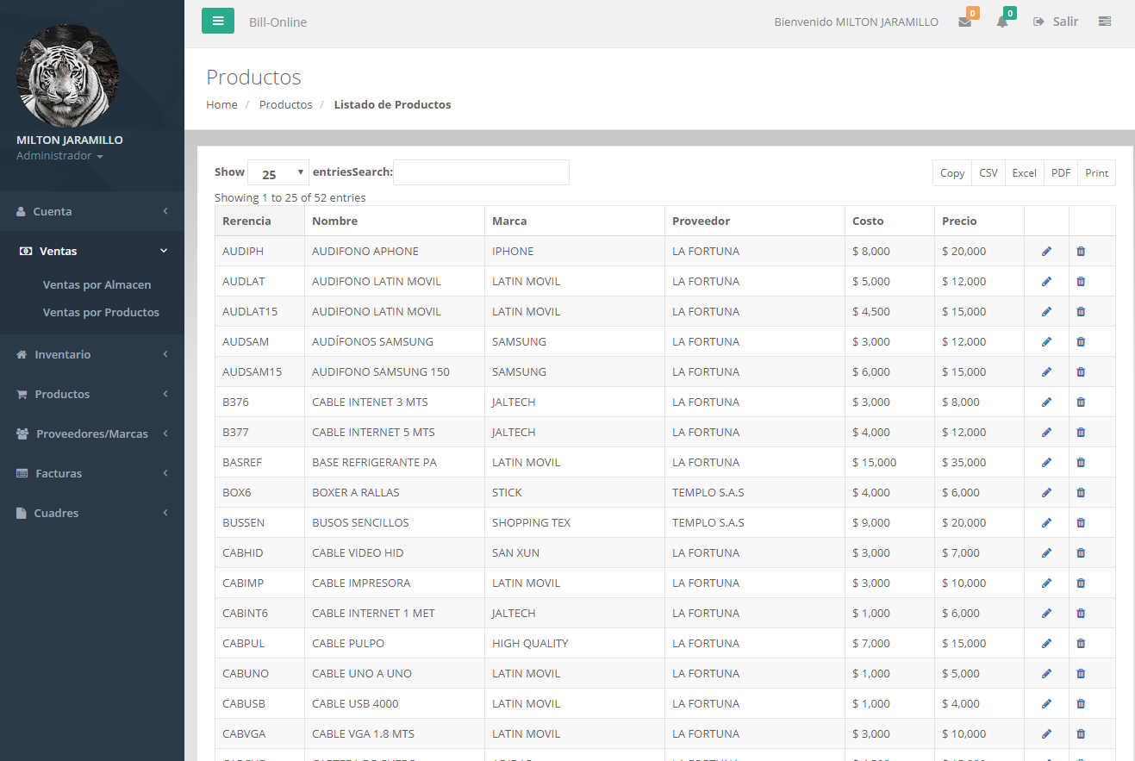Click the pencil icon for BOX6 row
This screenshot has height=761, width=1135.
click(x=1046, y=492)
